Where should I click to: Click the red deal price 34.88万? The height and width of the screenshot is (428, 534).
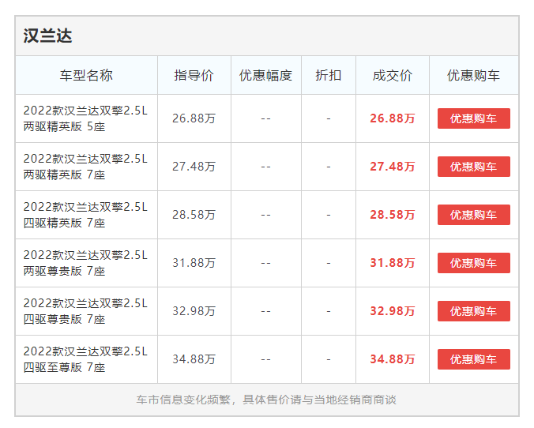pyautogui.click(x=393, y=359)
